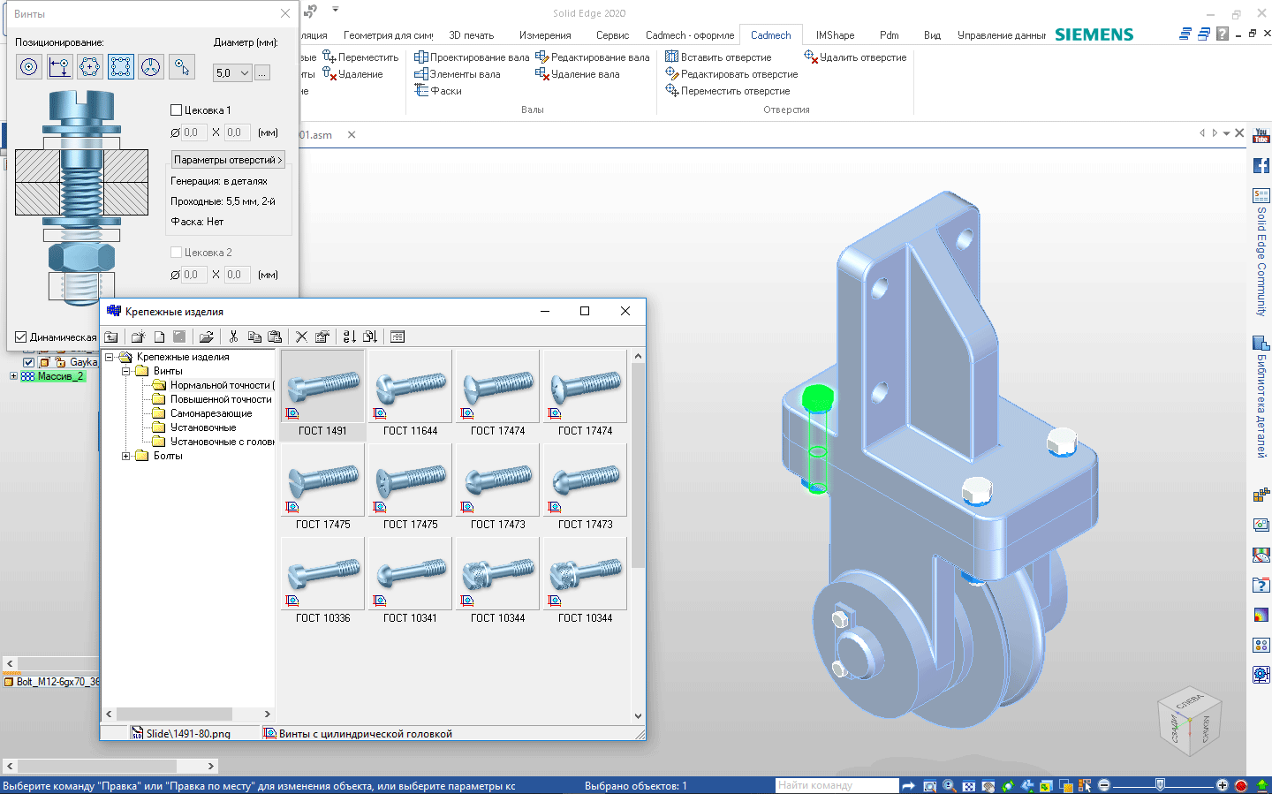
Task: Open folder icon in fasteners dialog toolbar
Action: 206,337
